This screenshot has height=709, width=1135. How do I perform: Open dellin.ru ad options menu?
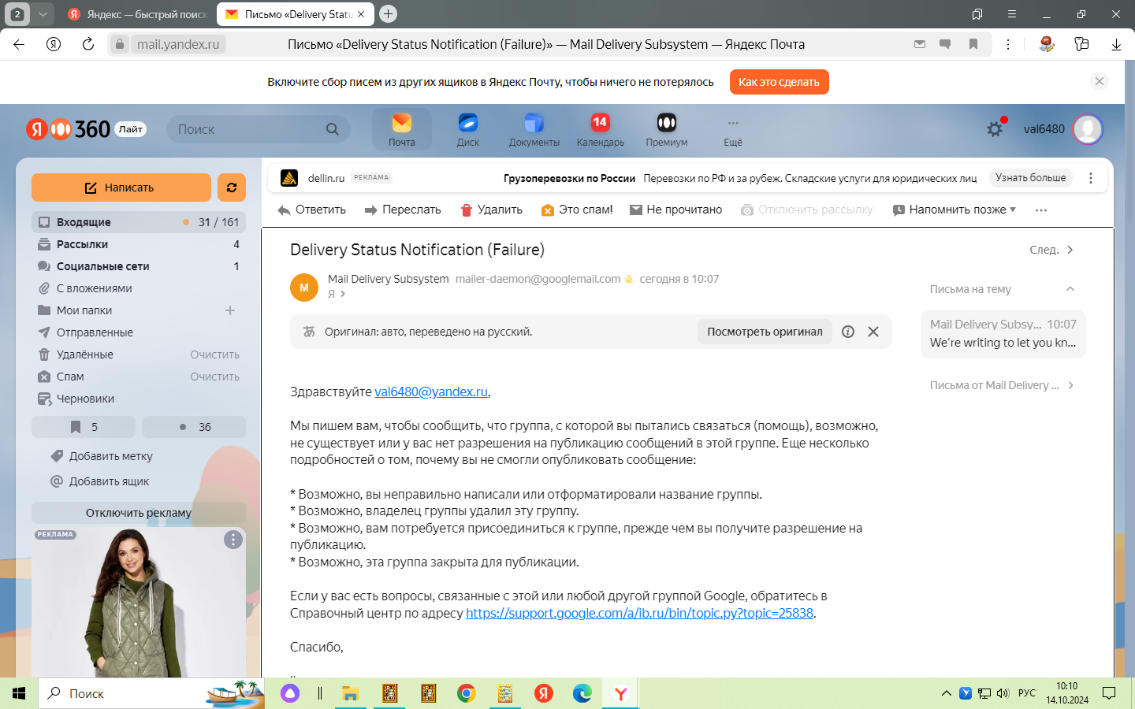[x=1091, y=178]
